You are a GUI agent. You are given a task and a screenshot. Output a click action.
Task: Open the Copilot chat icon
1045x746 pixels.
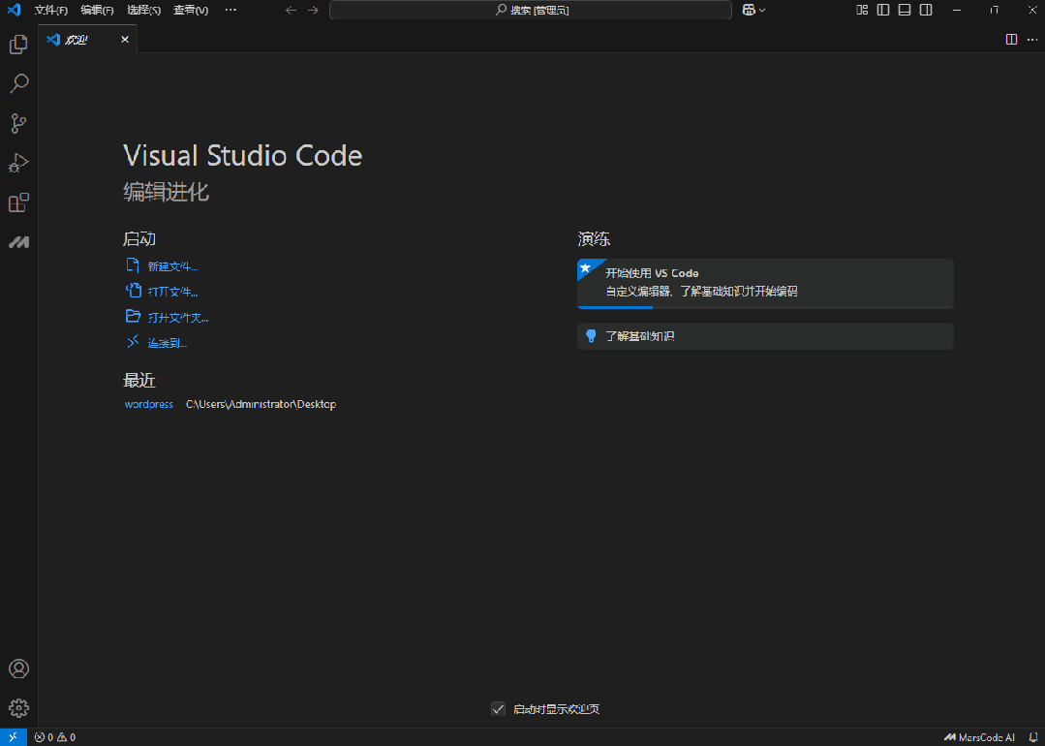pyautogui.click(x=749, y=10)
